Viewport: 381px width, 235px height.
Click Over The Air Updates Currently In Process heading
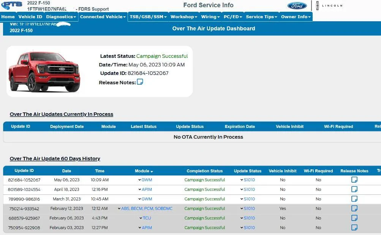pos(62,114)
